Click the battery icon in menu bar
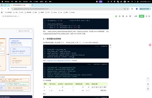This screenshot has width=152, height=98. 128,2
